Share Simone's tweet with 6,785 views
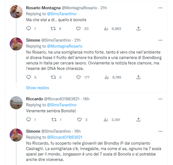173x165 pixels. point(138,77)
